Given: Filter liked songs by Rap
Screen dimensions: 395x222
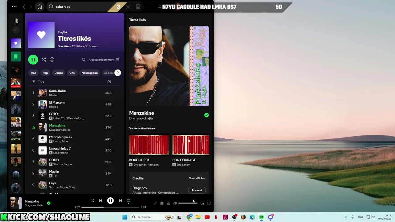Looking at the screenshot, I should tap(45, 73).
